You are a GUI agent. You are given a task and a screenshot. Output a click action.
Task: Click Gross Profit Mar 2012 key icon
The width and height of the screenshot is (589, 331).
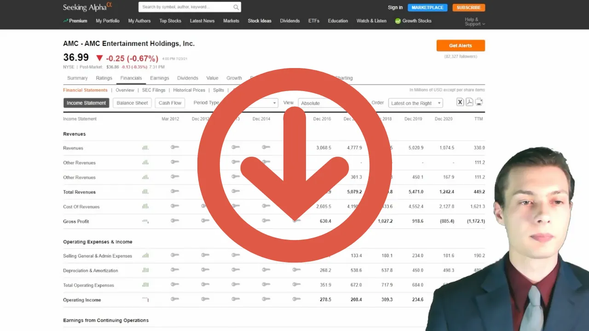(x=174, y=221)
